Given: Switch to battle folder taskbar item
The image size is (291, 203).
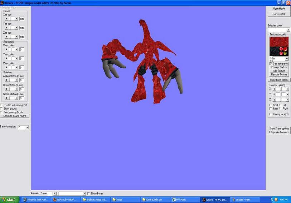Looking at the screenshot, I should [x=125, y=200].
